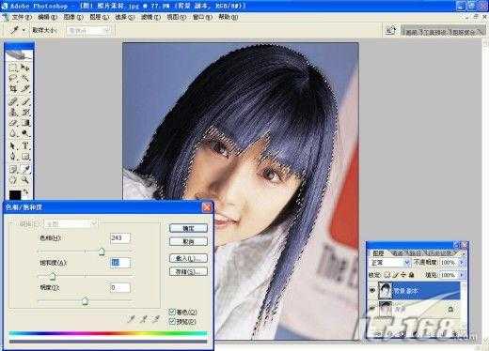Select the Hand tool

(x=13, y=180)
